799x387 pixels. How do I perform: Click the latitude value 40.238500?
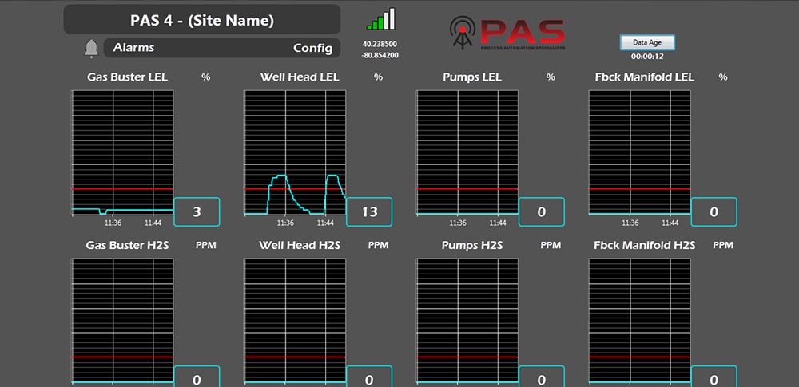tap(380, 45)
